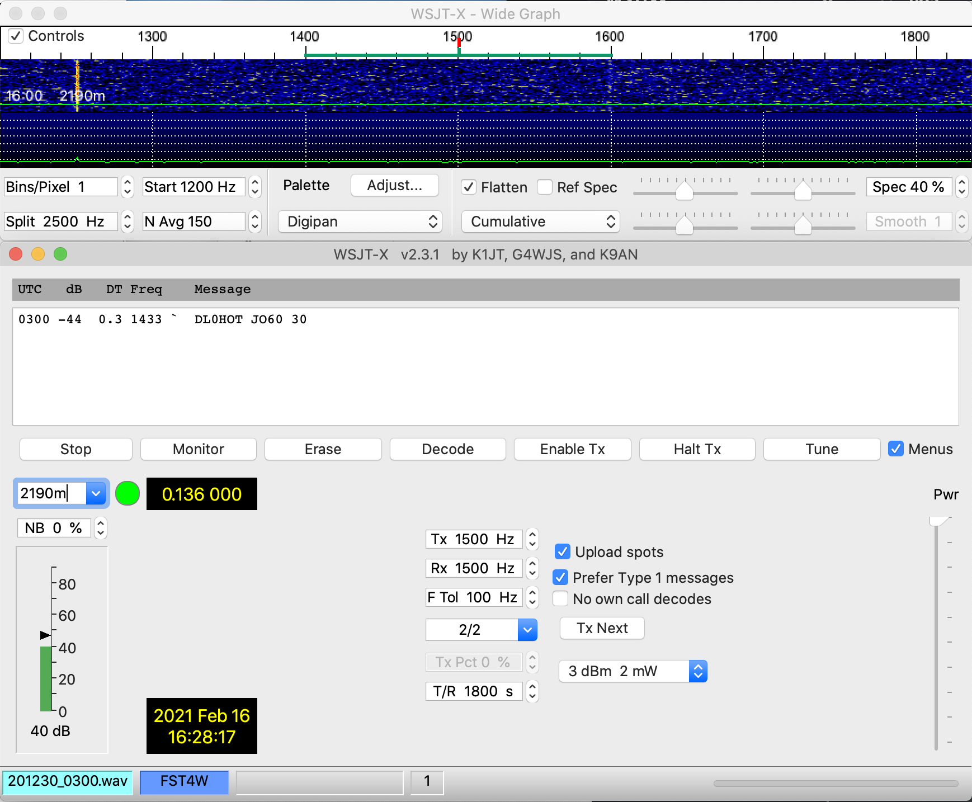
Task: Click the Tx frequency stepper arrows
Action: (x=532, y=539)
